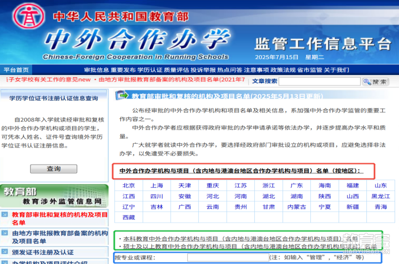Select region 黑龙江

coord(381,196)
